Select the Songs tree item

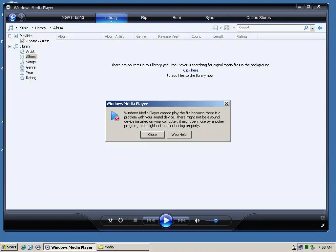coord(31,62)
